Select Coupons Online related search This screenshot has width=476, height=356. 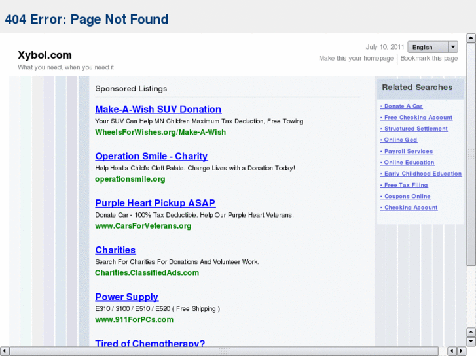click(x=405, y=196)
